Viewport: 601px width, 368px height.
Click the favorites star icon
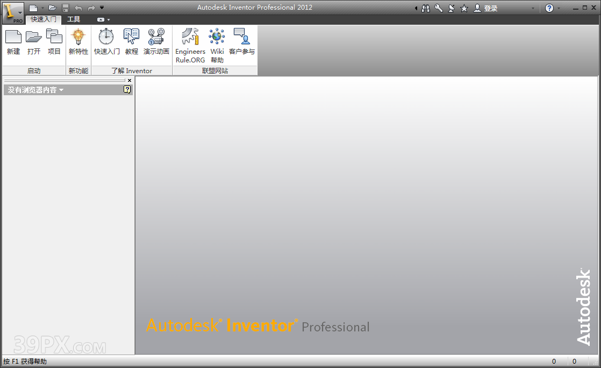pyautogui.click(x=464, y=8)
